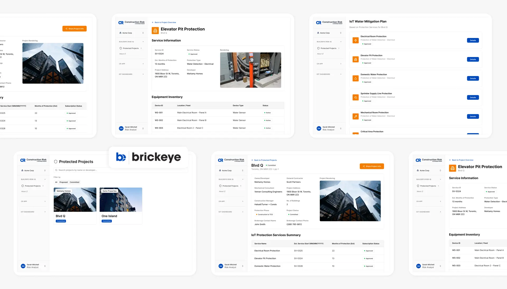Open the One Island Swire Properties card
The height and width of the screenshot is (289, 507).
pyautogui.click(x=121, y=206)
